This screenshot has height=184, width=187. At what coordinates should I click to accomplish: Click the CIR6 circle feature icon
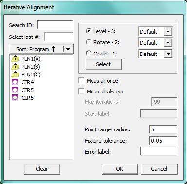(x=15, y=98)
